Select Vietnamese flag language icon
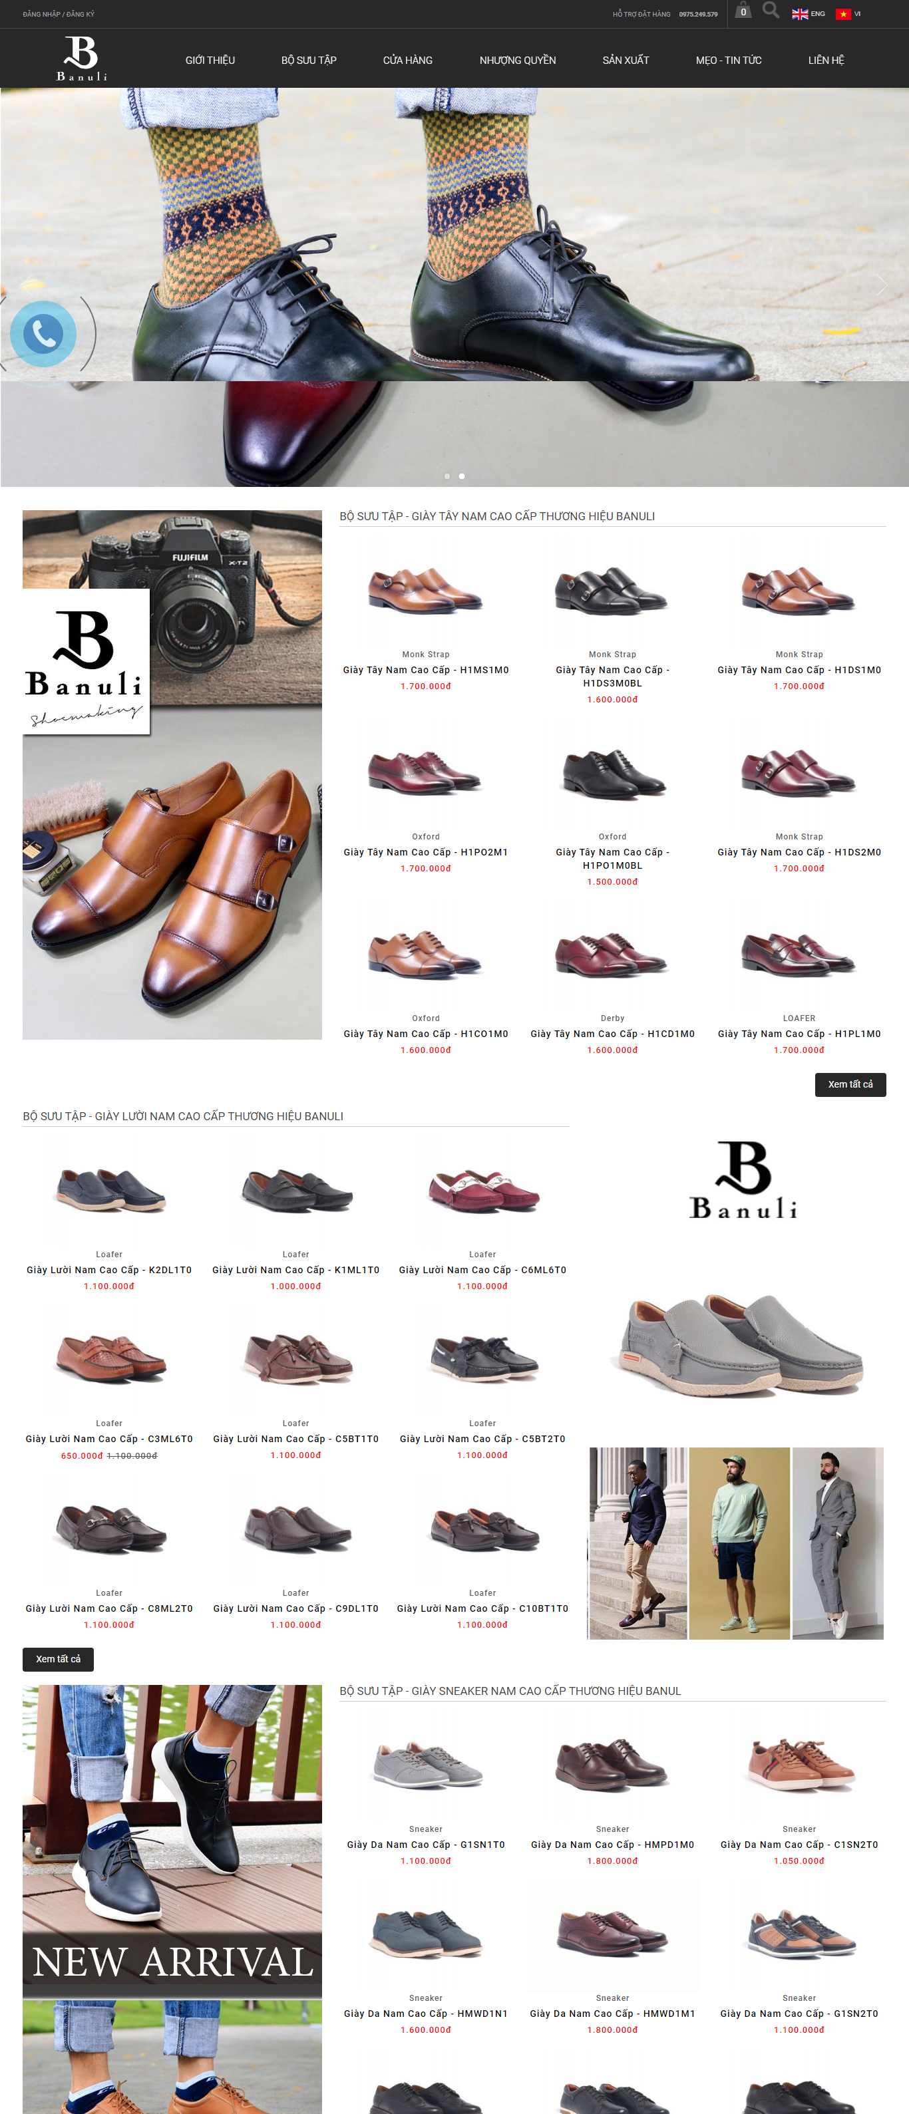 click(x=843, y=14)
